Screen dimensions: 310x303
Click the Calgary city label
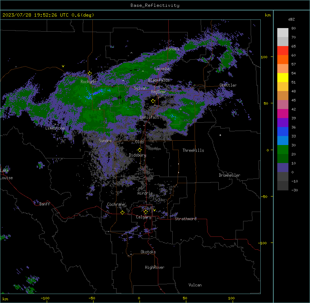tap(143, 217)
